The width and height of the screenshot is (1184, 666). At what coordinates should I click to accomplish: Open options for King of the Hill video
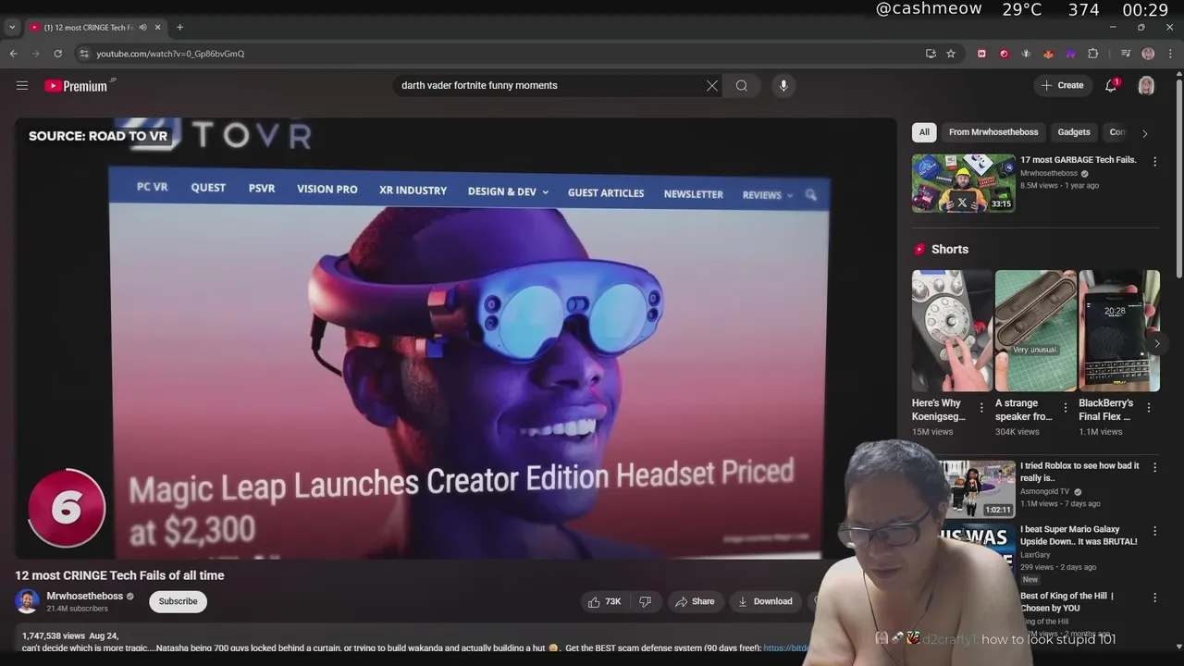[x=1154, y=598]
